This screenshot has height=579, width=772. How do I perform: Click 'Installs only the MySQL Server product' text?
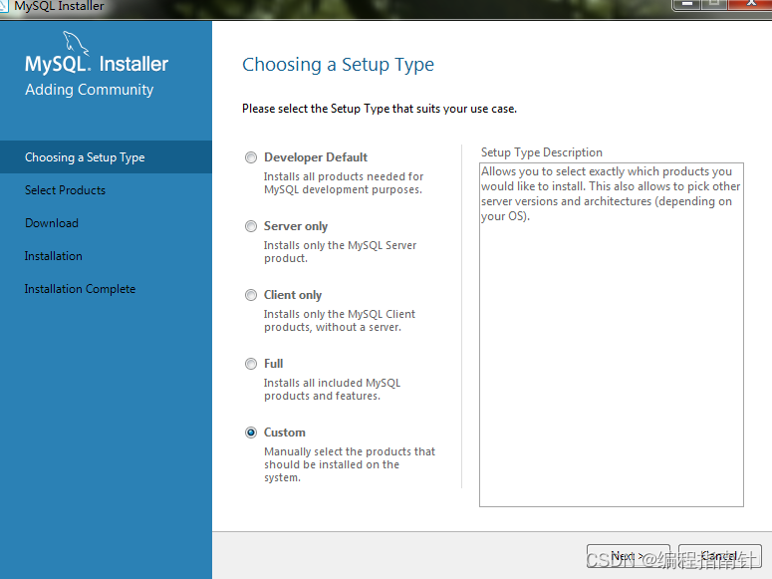pos(341,252)
